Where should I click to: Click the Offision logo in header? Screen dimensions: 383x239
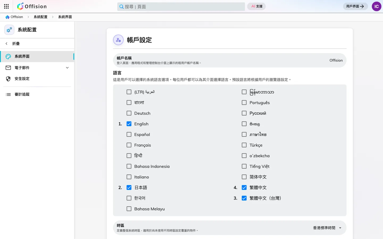point(32,6)
